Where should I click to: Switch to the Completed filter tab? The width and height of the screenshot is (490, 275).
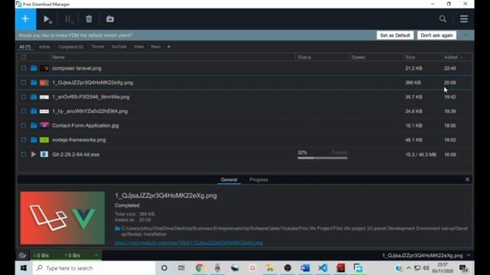click(x=70, y=47)
